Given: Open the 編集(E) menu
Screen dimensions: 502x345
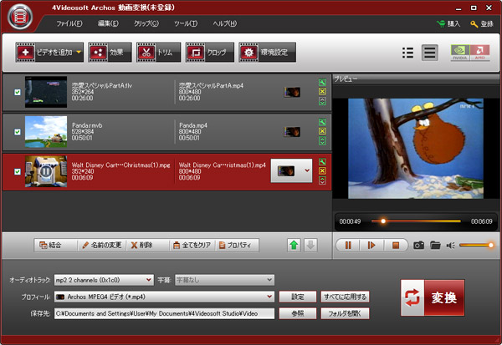Looking at the screenshot, I should pyautogui.click(x=108, y=23).
